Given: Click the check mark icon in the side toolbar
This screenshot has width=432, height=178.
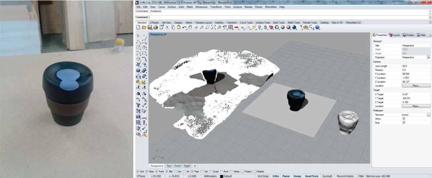Looking at the screenshot, I should 144,129.
